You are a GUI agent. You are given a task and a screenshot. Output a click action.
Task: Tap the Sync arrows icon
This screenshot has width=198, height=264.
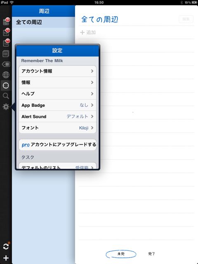[6, 247]
